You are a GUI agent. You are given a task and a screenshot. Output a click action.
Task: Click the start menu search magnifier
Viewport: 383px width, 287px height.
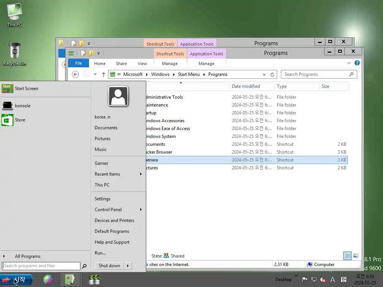point(84,266)
